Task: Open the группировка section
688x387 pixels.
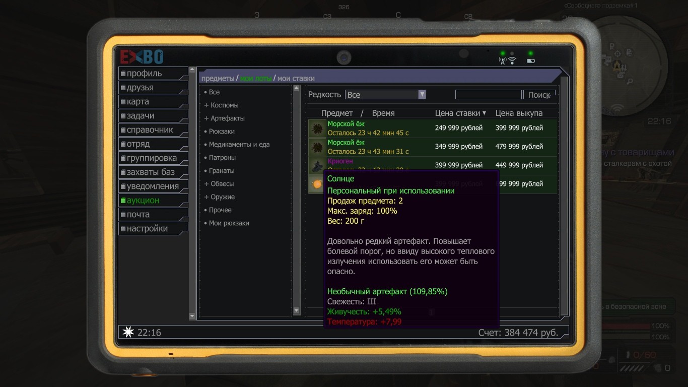Action: 153,158
